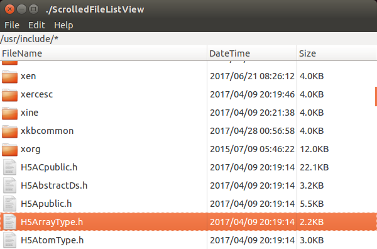Open the File menu
Image resolution: width=377 pixels, height=249 pixels.
pos(12,25)
